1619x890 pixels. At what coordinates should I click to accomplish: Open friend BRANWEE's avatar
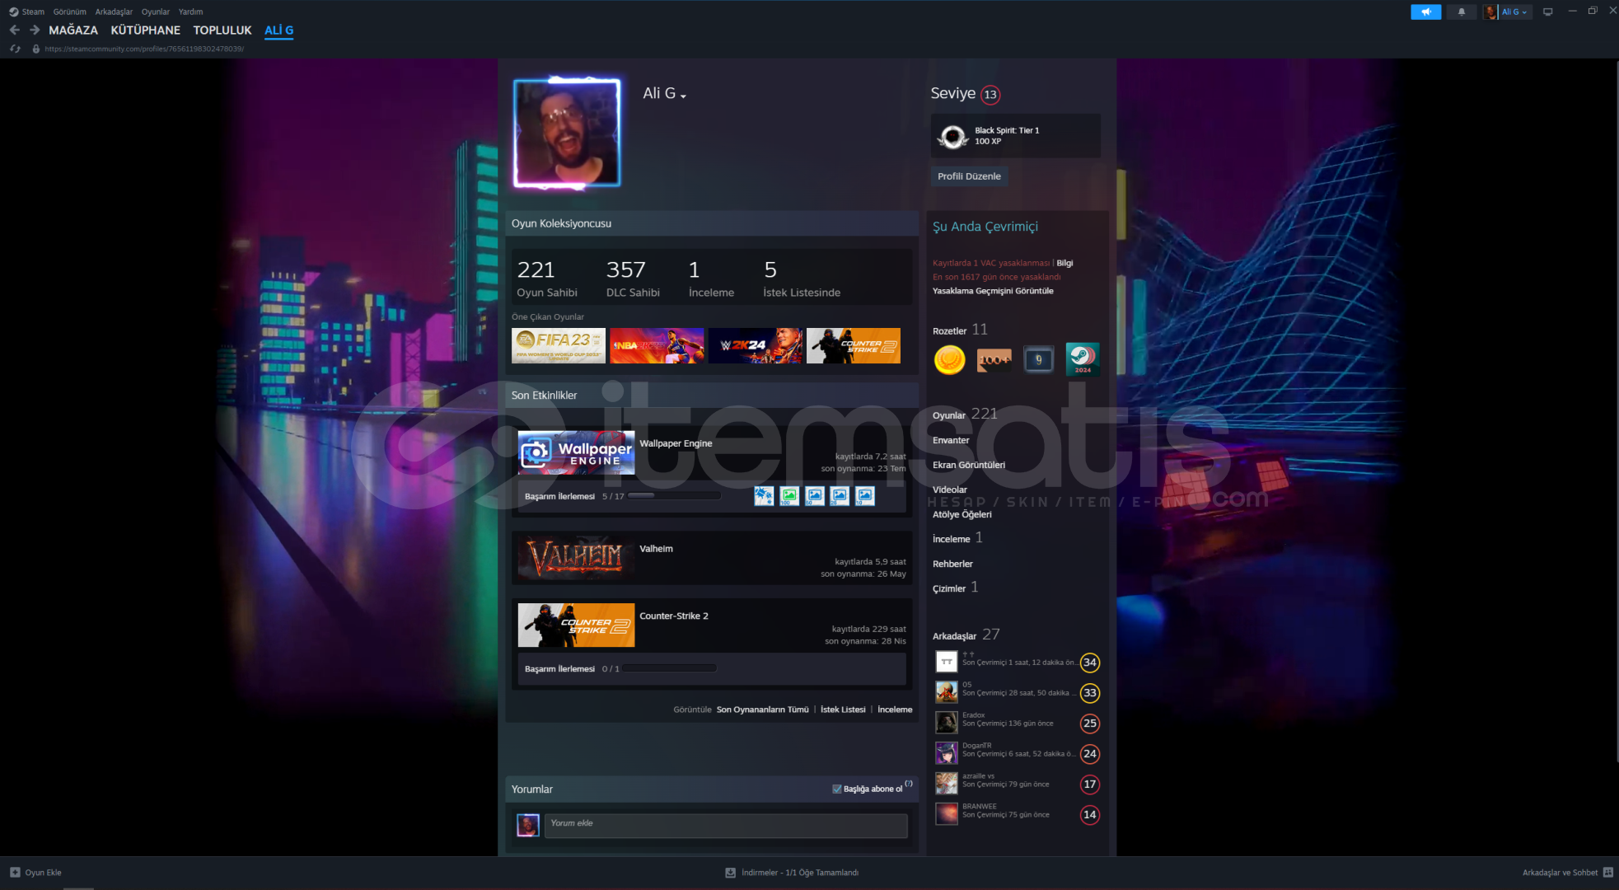tap(946, 814)
